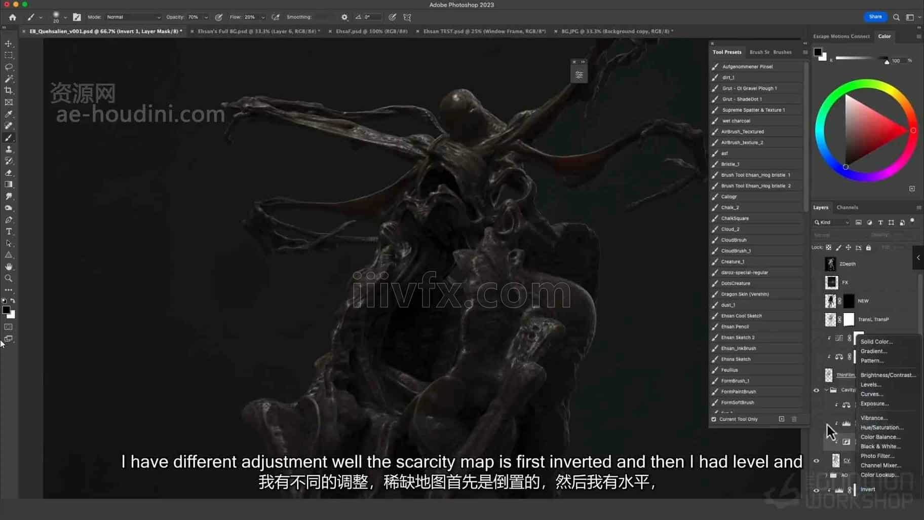Viewport: 924px width, 520px height.
Task: Select the Zoom tool
Action: tap(9, 278)
